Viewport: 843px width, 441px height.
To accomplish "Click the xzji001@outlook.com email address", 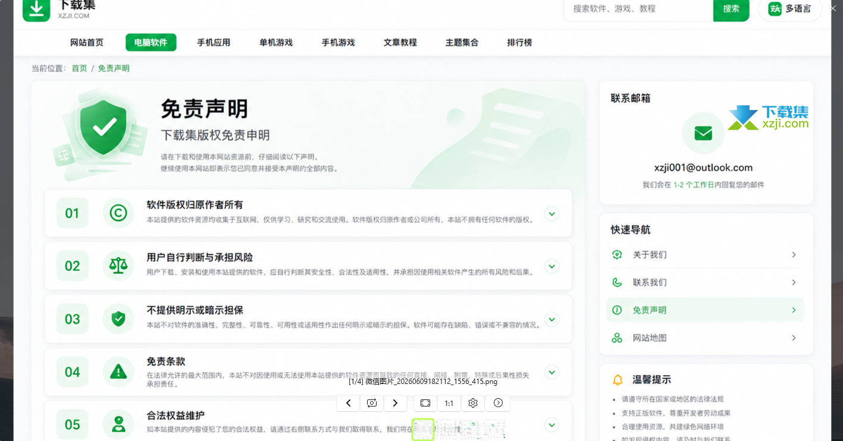I will [703, 168].
